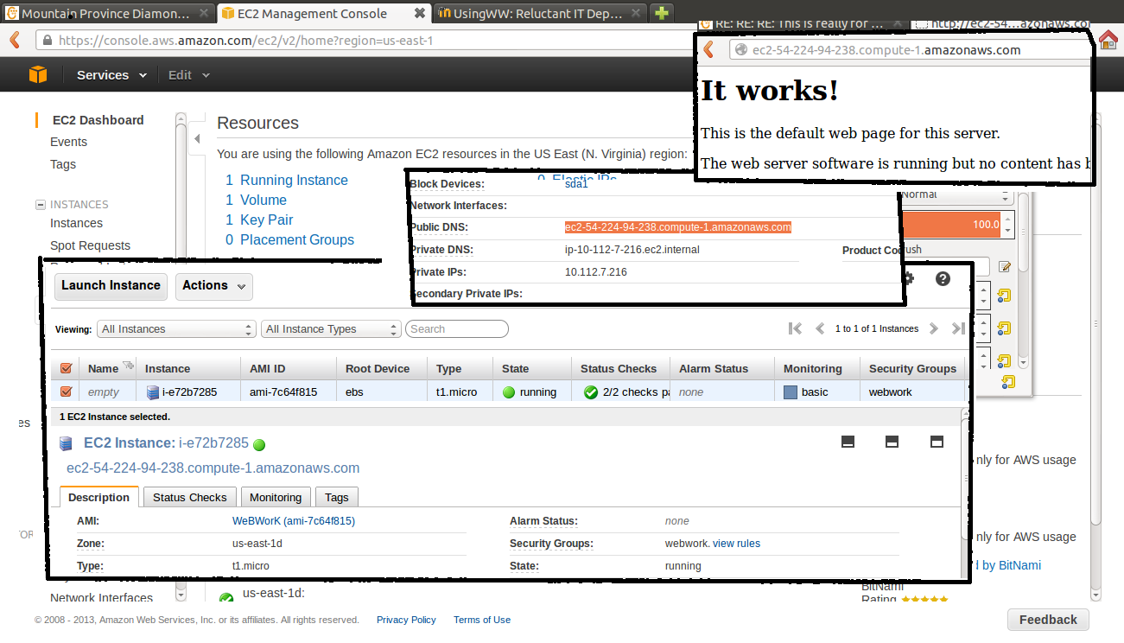Open the Terms of Use link
The image size is (1124, 643).
482,620
